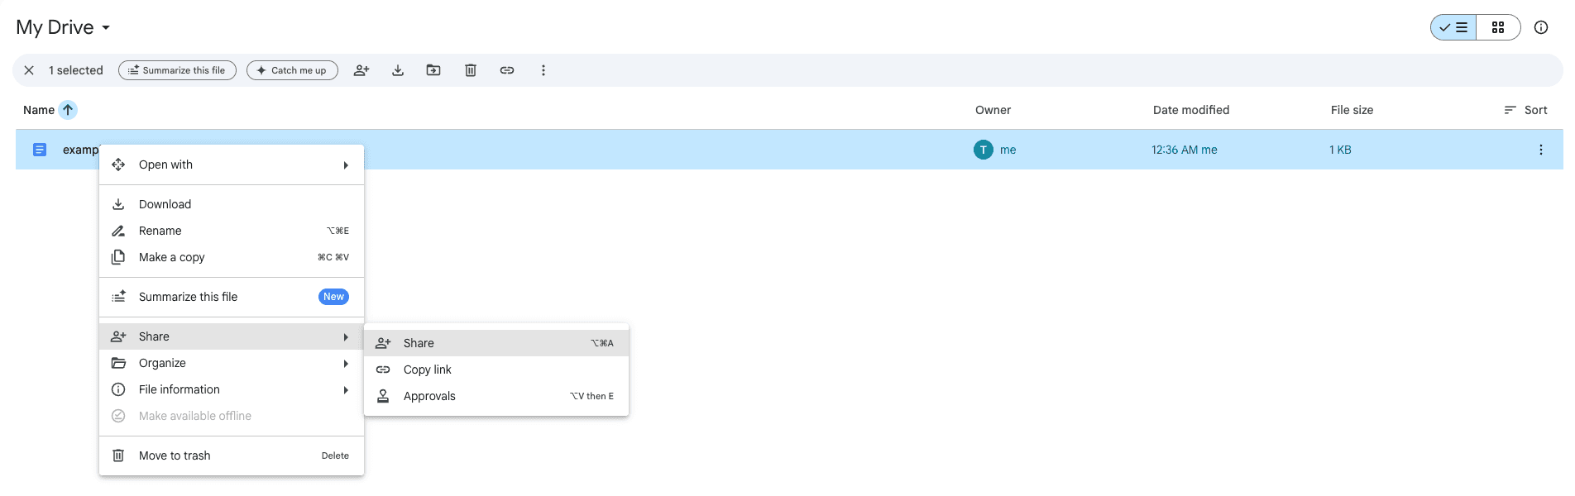The image size is (1575, 496).
Task: Switch to grid layout view
Action: (1498, 27)
